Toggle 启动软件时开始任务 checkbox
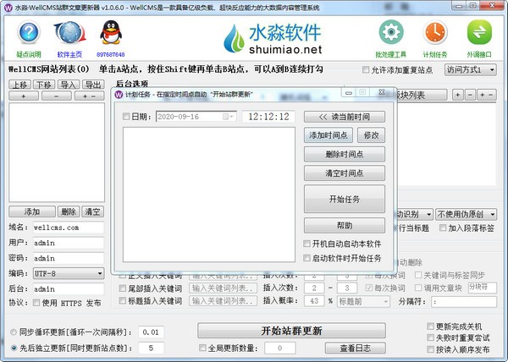The image size is (508, 362). pos(307,258)
